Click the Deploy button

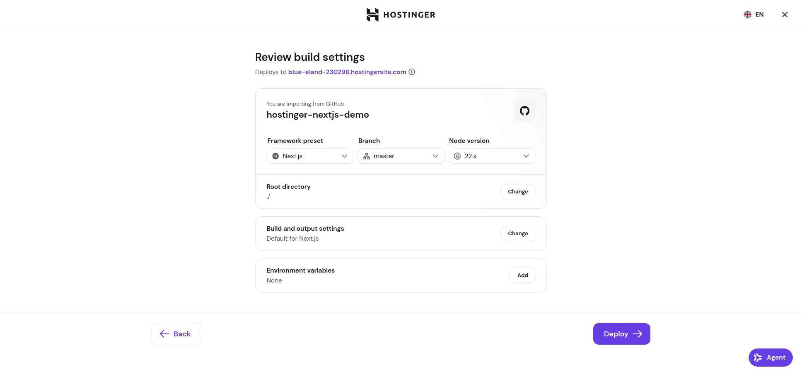(x=621, y=334)
